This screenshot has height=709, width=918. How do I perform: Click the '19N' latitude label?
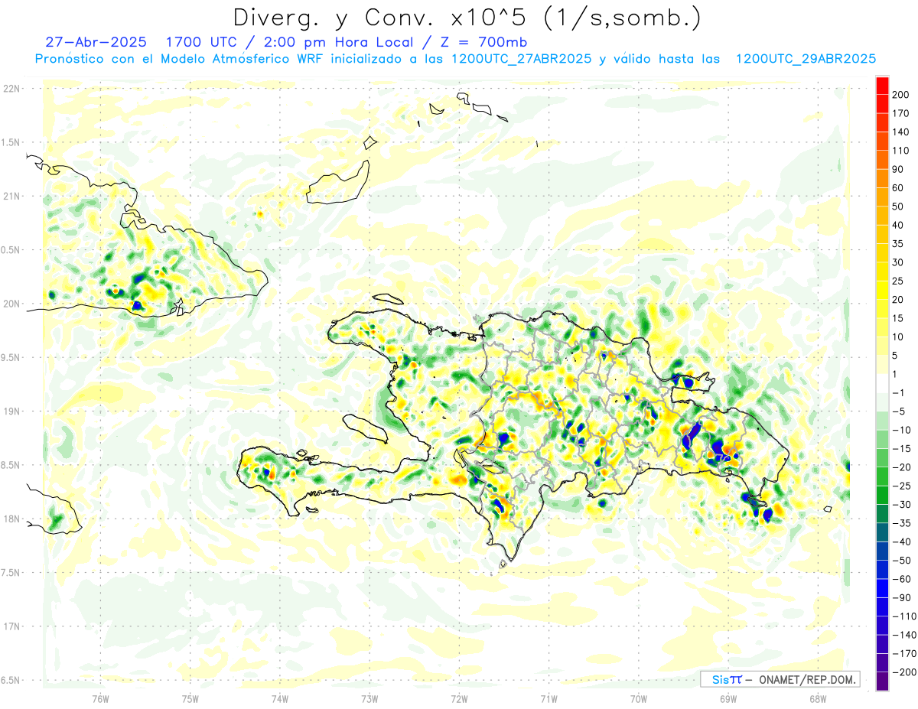click(x=11, y=411)
